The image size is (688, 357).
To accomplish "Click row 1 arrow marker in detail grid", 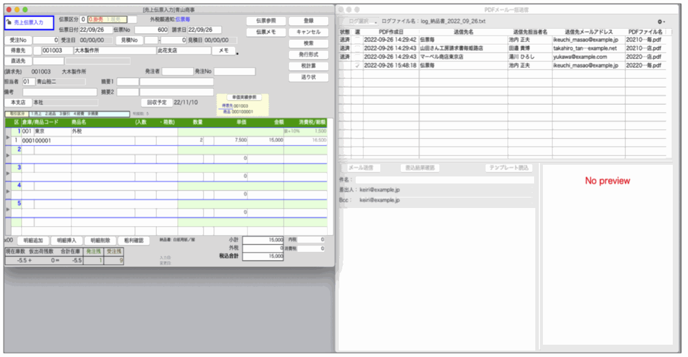I will pyautogui.click(x=8, y=137).
